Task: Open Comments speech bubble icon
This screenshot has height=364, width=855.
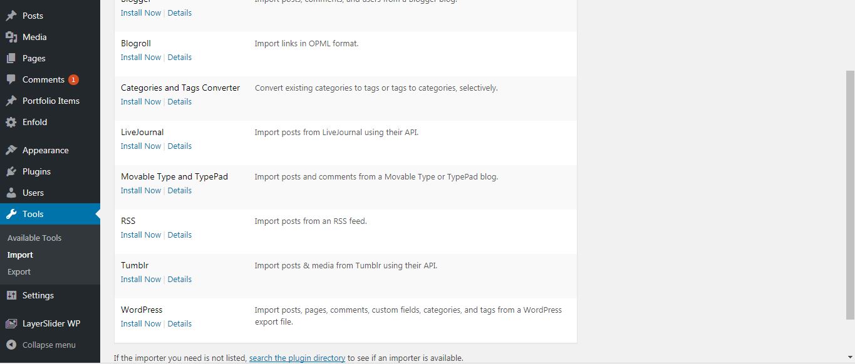Action: coord(11,79)
